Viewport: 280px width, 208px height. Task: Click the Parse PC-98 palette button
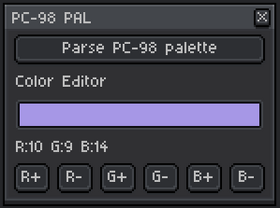[x=139, y=49]
